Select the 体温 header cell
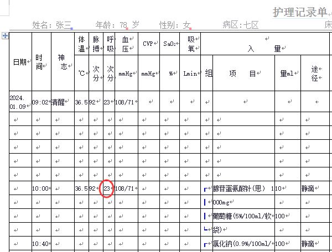This screenshot has height=252, width=332. [81, 44]
